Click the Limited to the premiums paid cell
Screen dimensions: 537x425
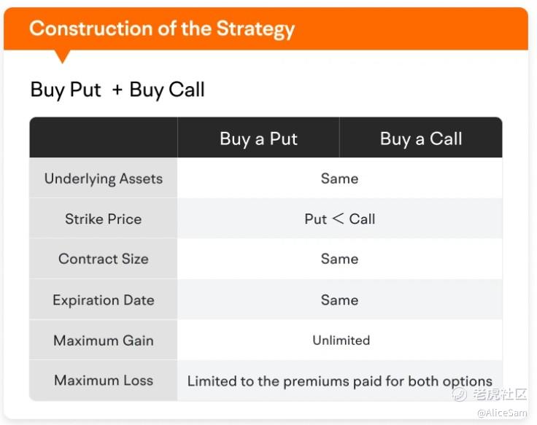340,381
